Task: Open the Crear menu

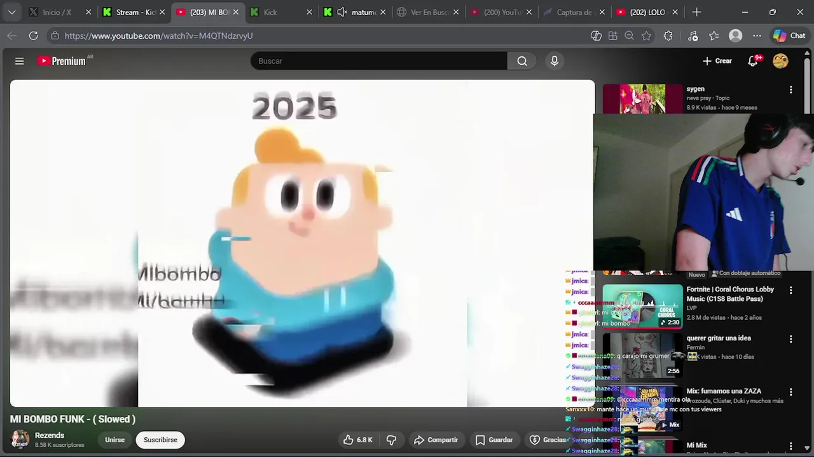Action: tap(717, 61)
